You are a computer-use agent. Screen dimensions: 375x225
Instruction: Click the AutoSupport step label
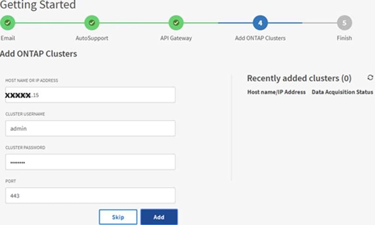92,38
